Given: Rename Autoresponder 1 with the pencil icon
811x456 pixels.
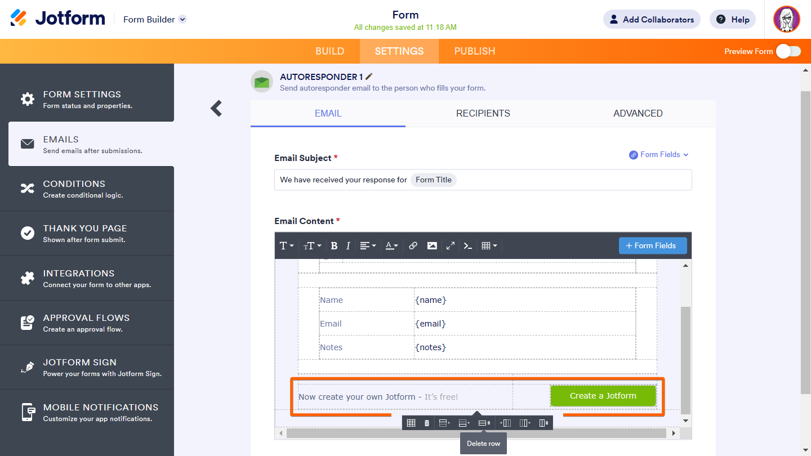Looking at the screenshot, I should tap(369, 77).
